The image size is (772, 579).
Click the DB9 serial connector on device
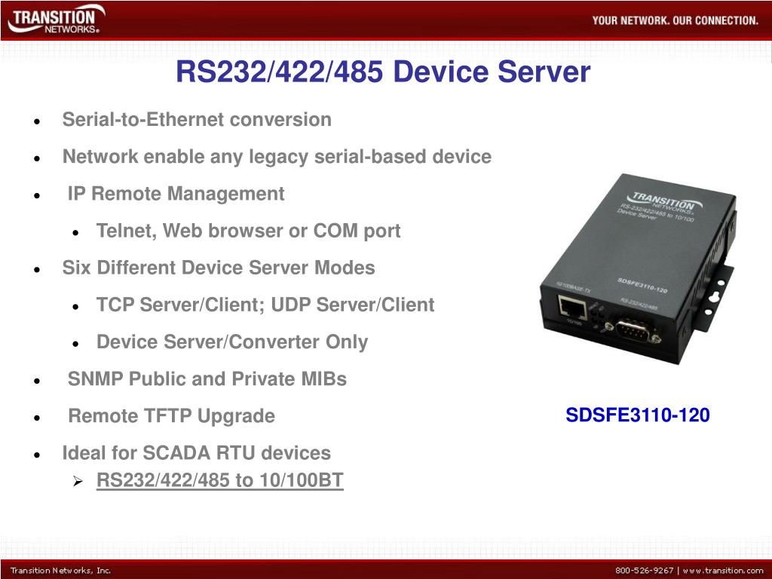click(633, 331)
